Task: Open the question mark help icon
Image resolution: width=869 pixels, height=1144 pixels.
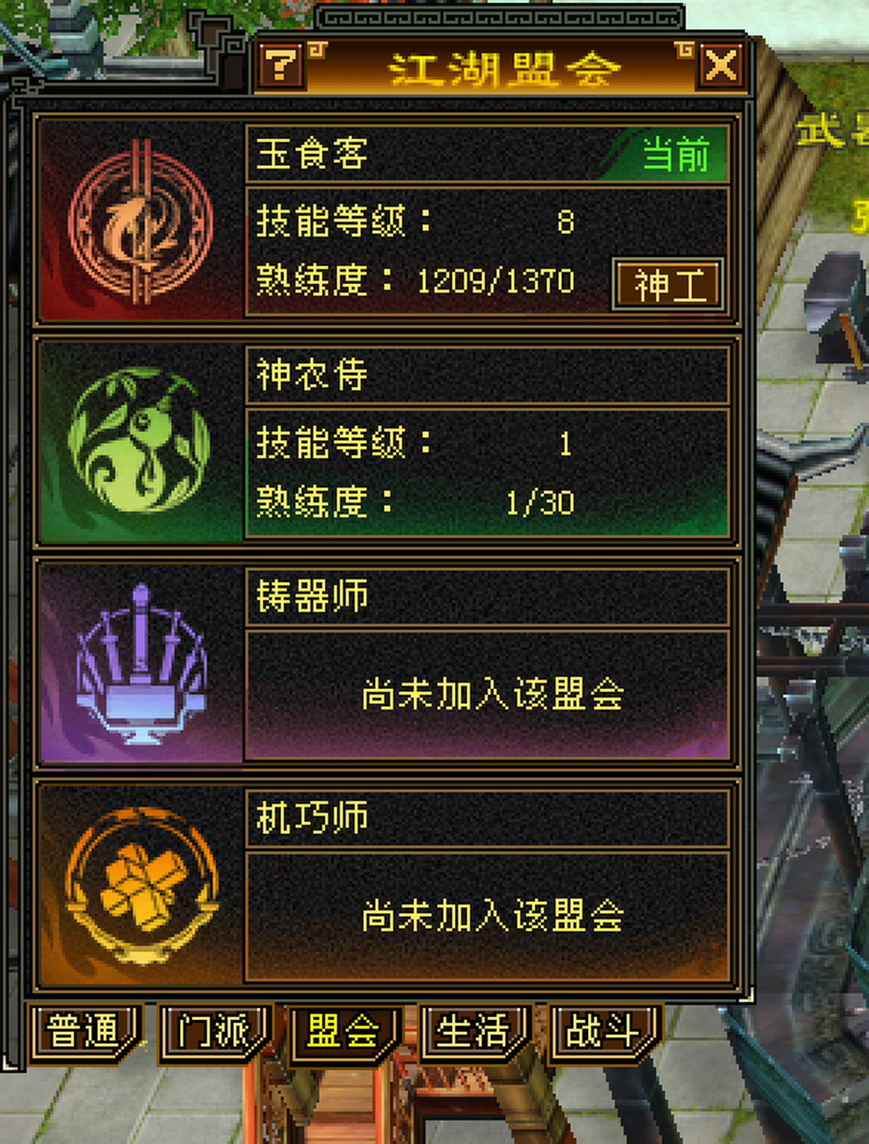Action: pos(281,67)
